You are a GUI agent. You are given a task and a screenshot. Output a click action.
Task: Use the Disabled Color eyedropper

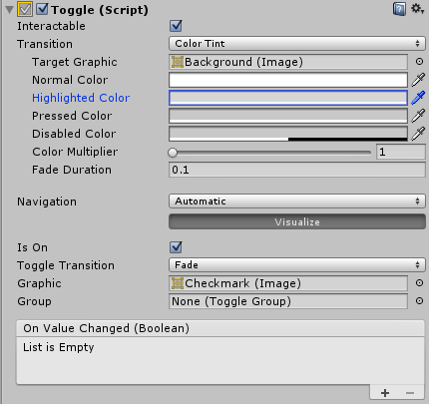click(x=418, y=134)
